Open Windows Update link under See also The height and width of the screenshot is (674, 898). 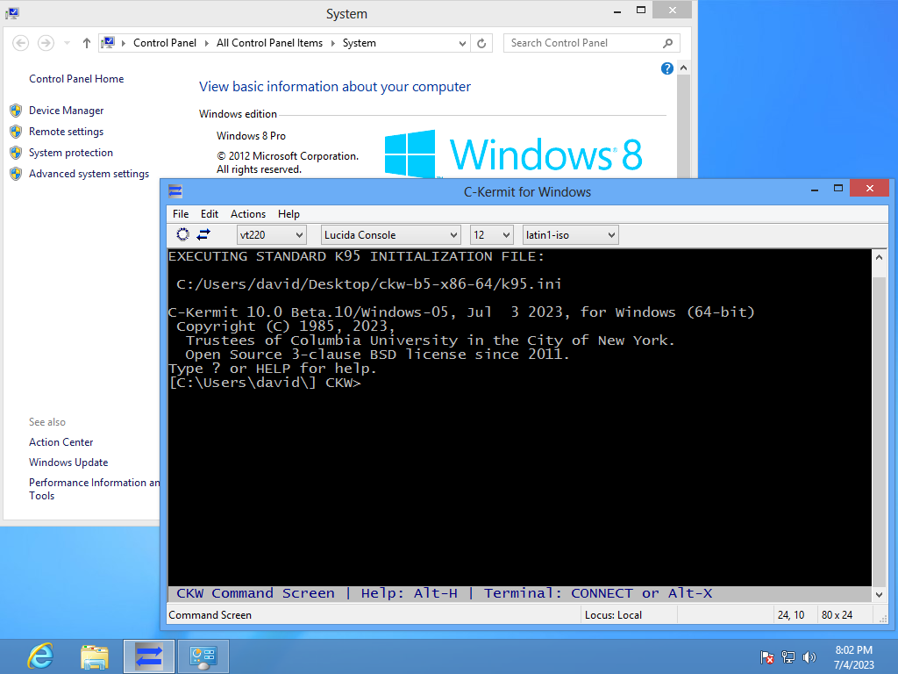coord(68,462)
